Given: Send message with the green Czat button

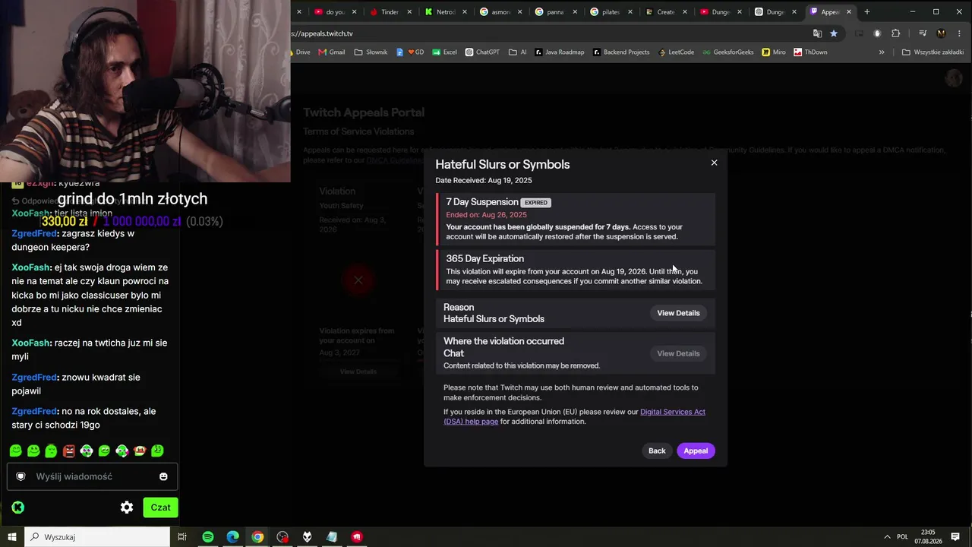Looking at the screenshot, I should pyautogui.click(x=160, y=507).
